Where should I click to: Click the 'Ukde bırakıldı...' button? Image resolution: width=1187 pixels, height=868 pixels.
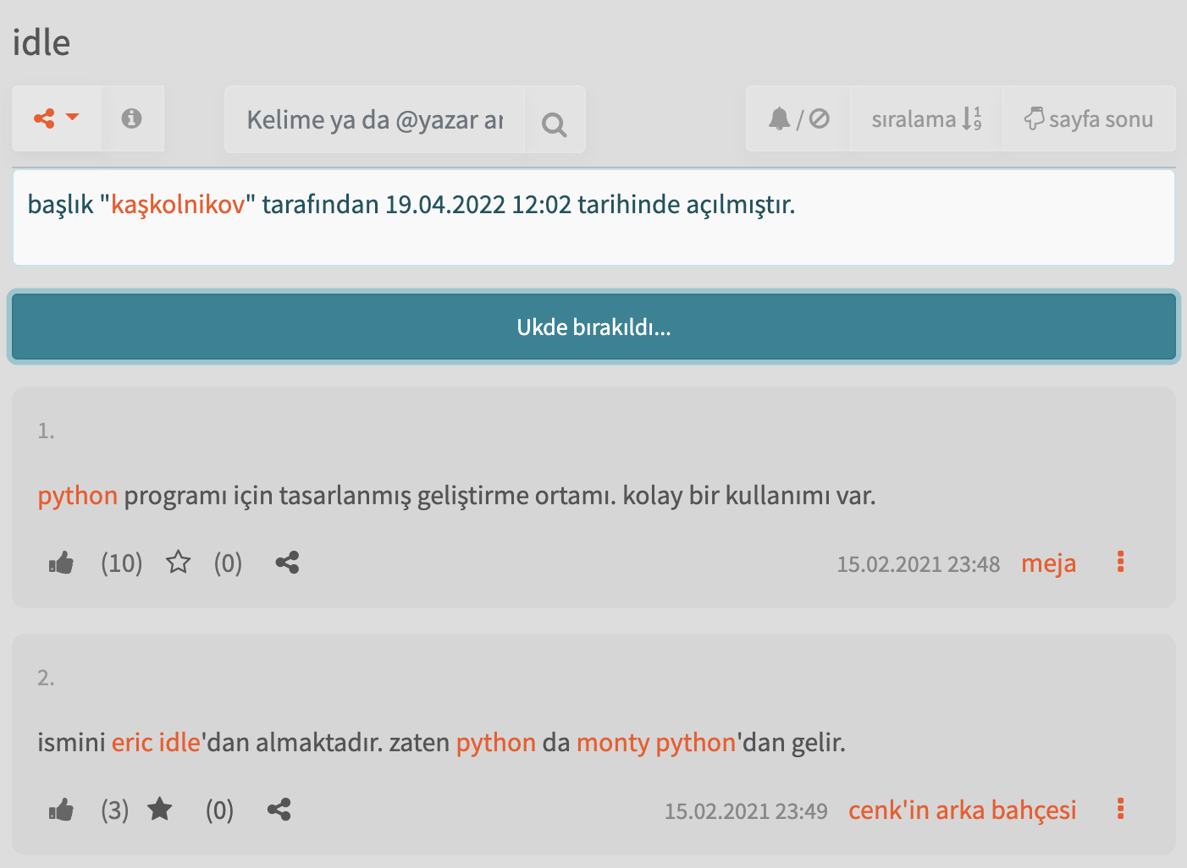(x=593, y=327)
